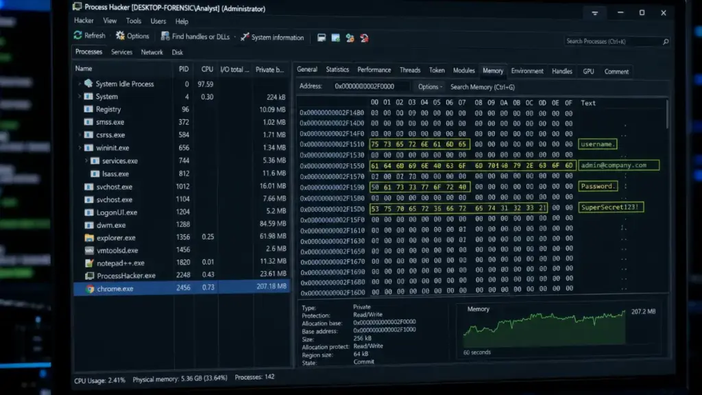This screenshot has height=395, width=702.
Task: Open System information toolbar icon
Action: pos(245,37)
